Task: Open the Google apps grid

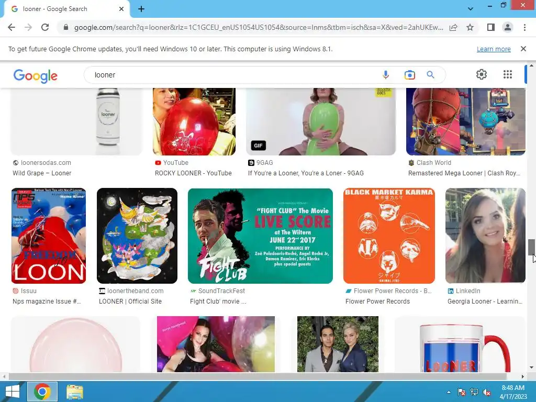Action: [x=508, y=74]
